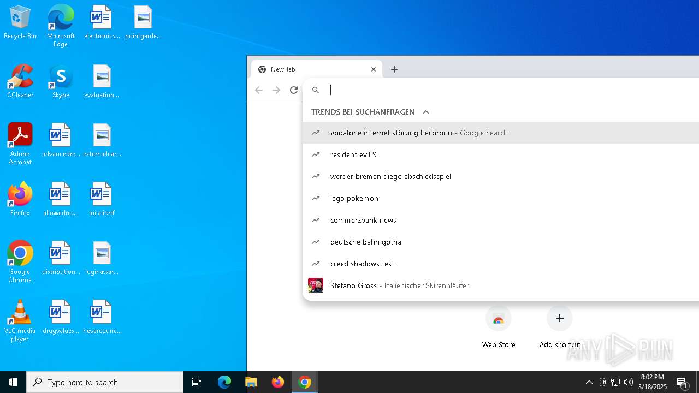
Task: Select the New Tab tab
Action: coord(317,69)
